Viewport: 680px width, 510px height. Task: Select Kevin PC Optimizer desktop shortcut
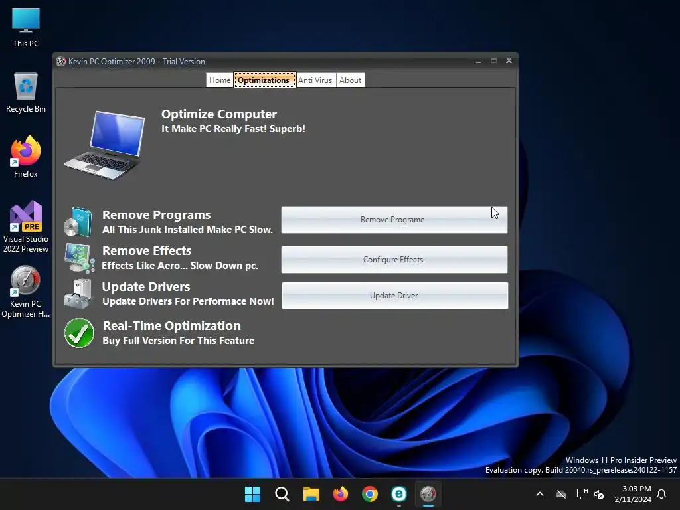click(26, 292)
